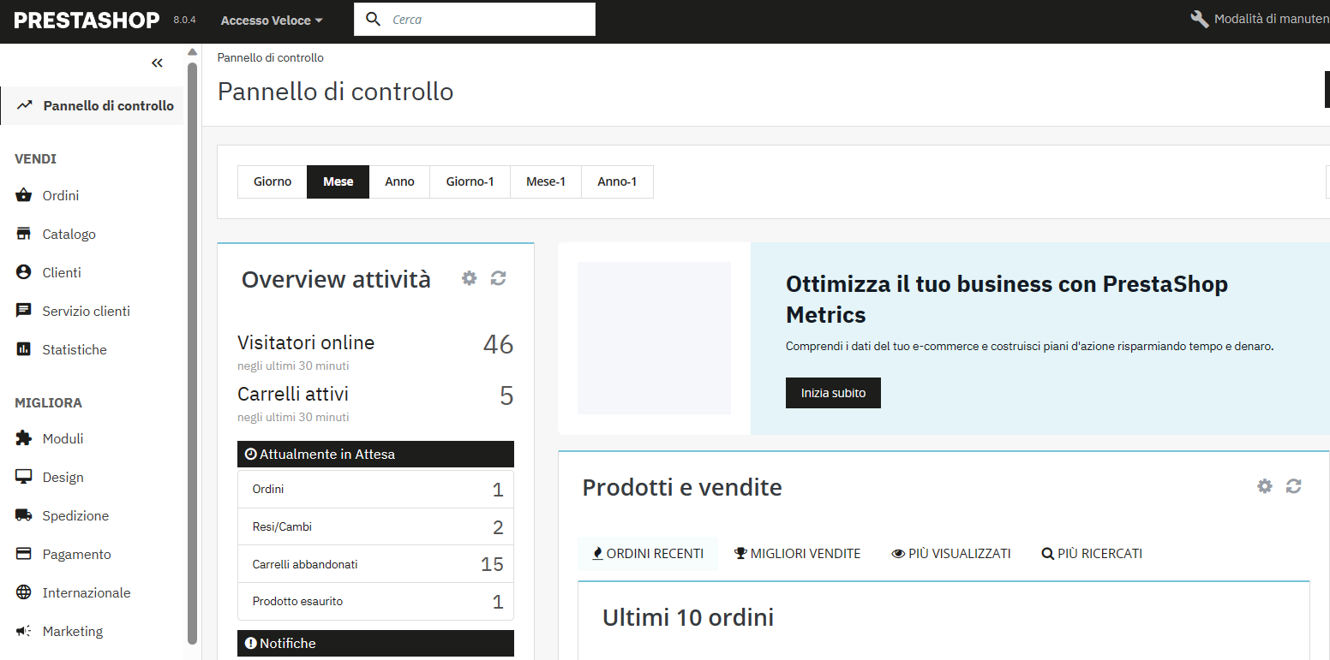Open Prodotti e vendite settings gear
The height and width of the screenshot is (660, 1330).
(1265, 486)
